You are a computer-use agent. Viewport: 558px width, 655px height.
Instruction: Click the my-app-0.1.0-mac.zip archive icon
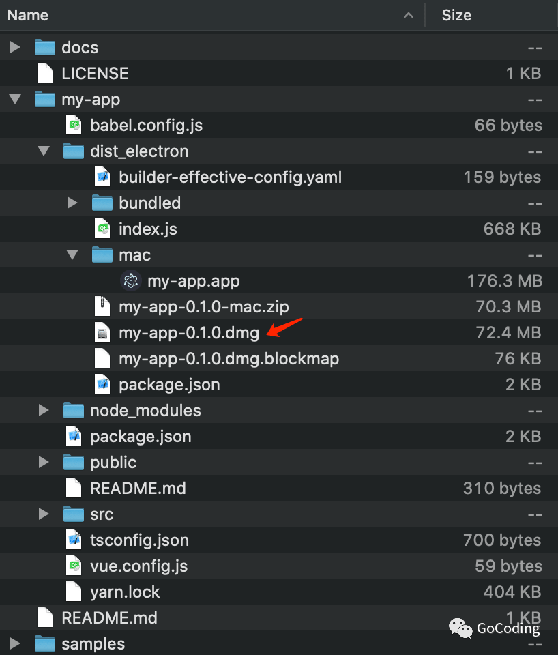pyautogui.click(x=102, y=306)
